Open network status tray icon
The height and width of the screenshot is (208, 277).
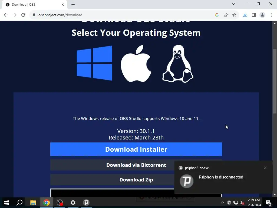click(236, 203)
